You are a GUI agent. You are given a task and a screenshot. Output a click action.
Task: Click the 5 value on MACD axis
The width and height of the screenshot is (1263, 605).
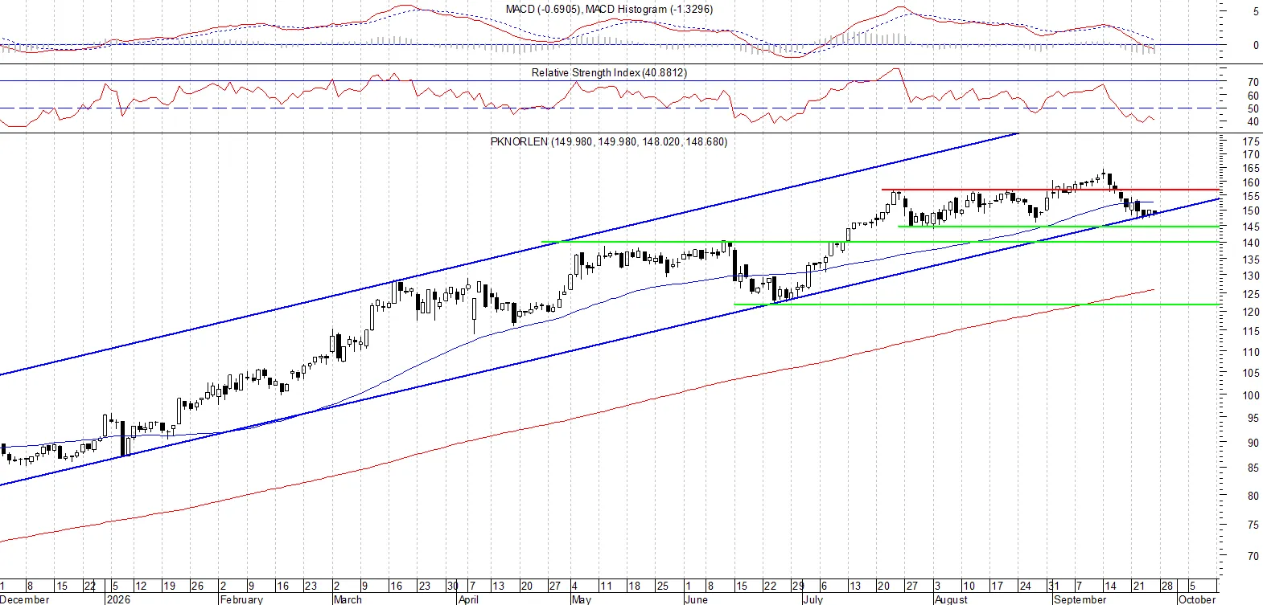[1256, 12]
